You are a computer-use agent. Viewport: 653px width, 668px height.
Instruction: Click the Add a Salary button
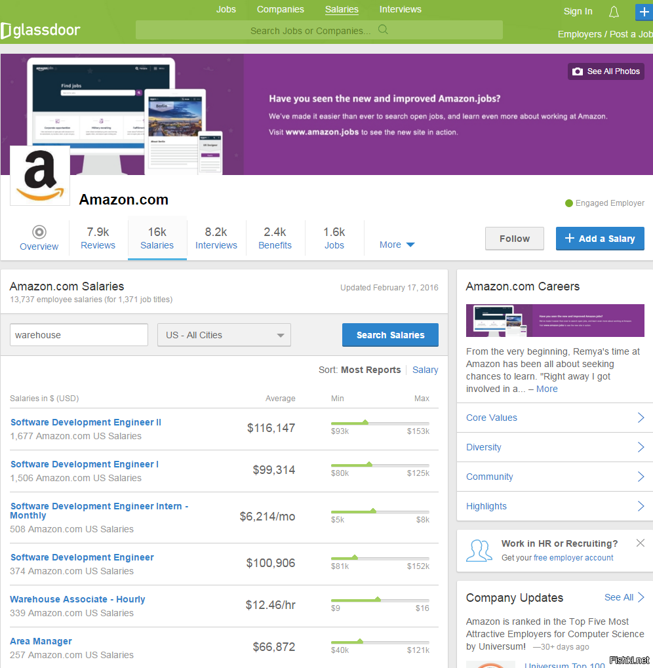pyautogui.click(x=600, y=239)
